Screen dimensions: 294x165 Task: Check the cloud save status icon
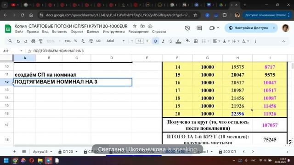(x=150, y=26)
